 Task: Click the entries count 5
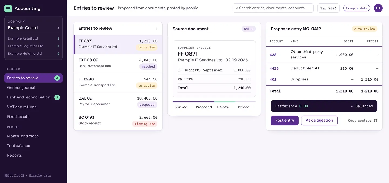[x=156, y=28]
